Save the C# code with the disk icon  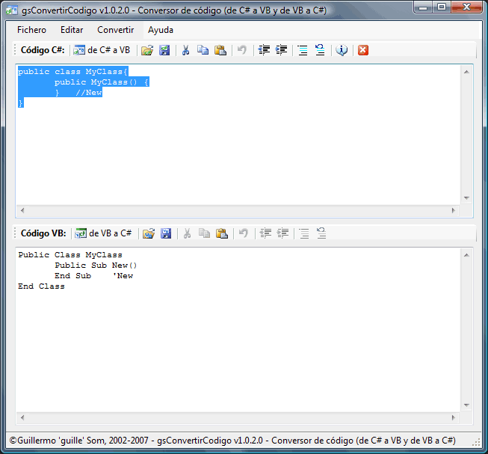point(164,50)
